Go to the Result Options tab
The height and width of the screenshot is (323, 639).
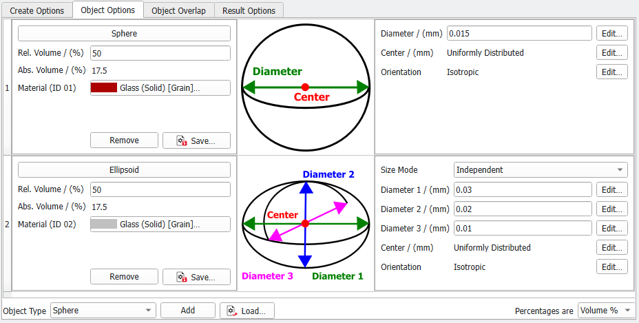[x=249, y=10]
